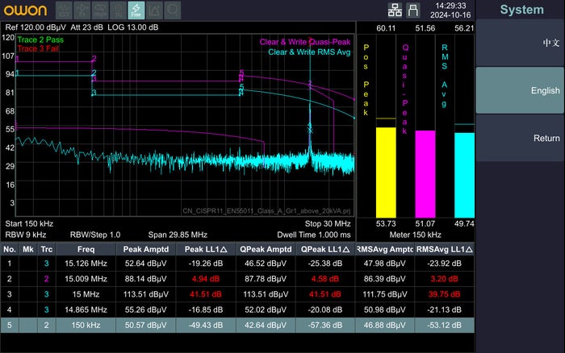
Task: Click the red 4.94 dB cell
Action: coord(206,279)
